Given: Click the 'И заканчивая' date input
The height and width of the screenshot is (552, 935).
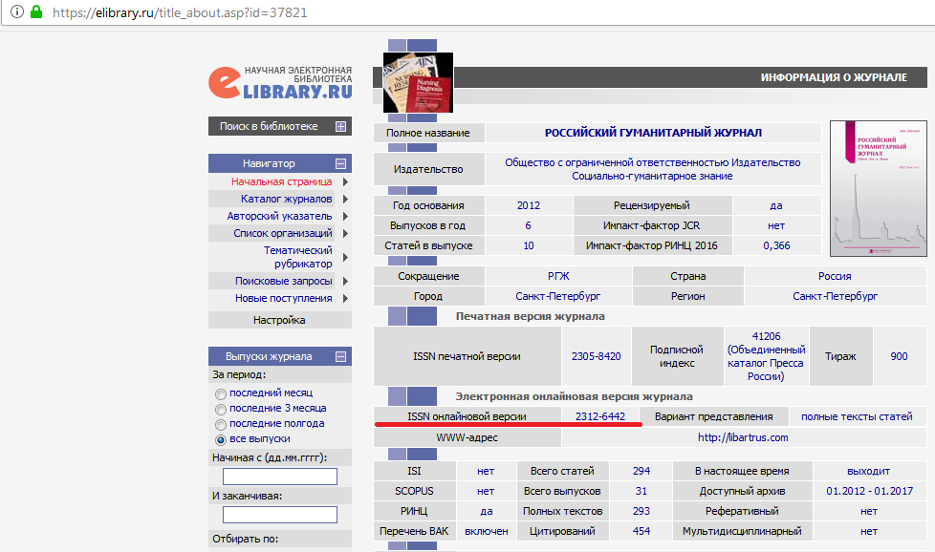Looking at the screenshot, I should pyautogui.click(x=279, y=515).
